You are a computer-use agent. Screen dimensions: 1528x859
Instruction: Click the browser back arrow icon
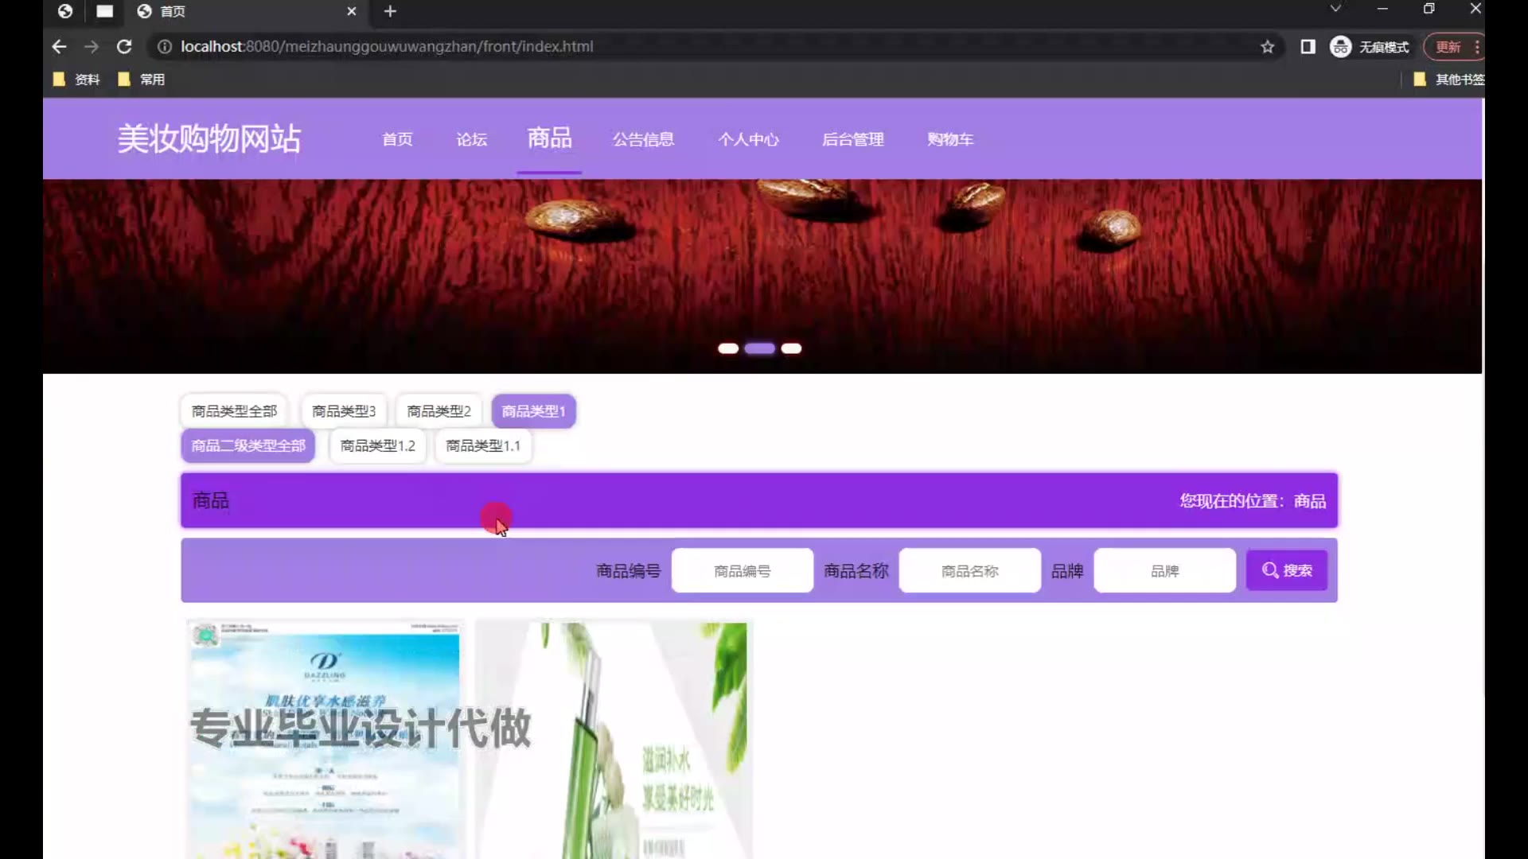point(59,47)
